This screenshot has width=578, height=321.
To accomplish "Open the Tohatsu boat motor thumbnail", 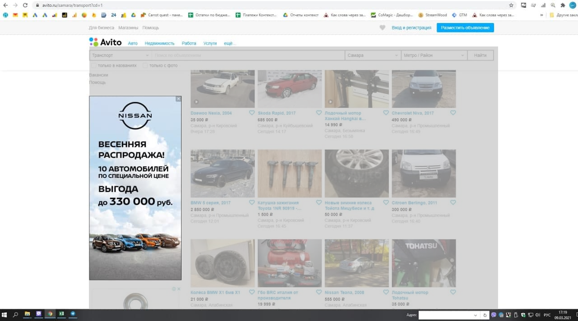I will click(424, 263).
